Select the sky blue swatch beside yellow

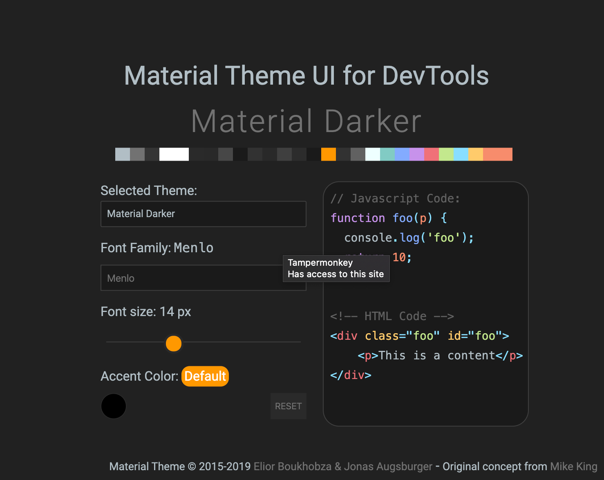(x=461, y=154)
